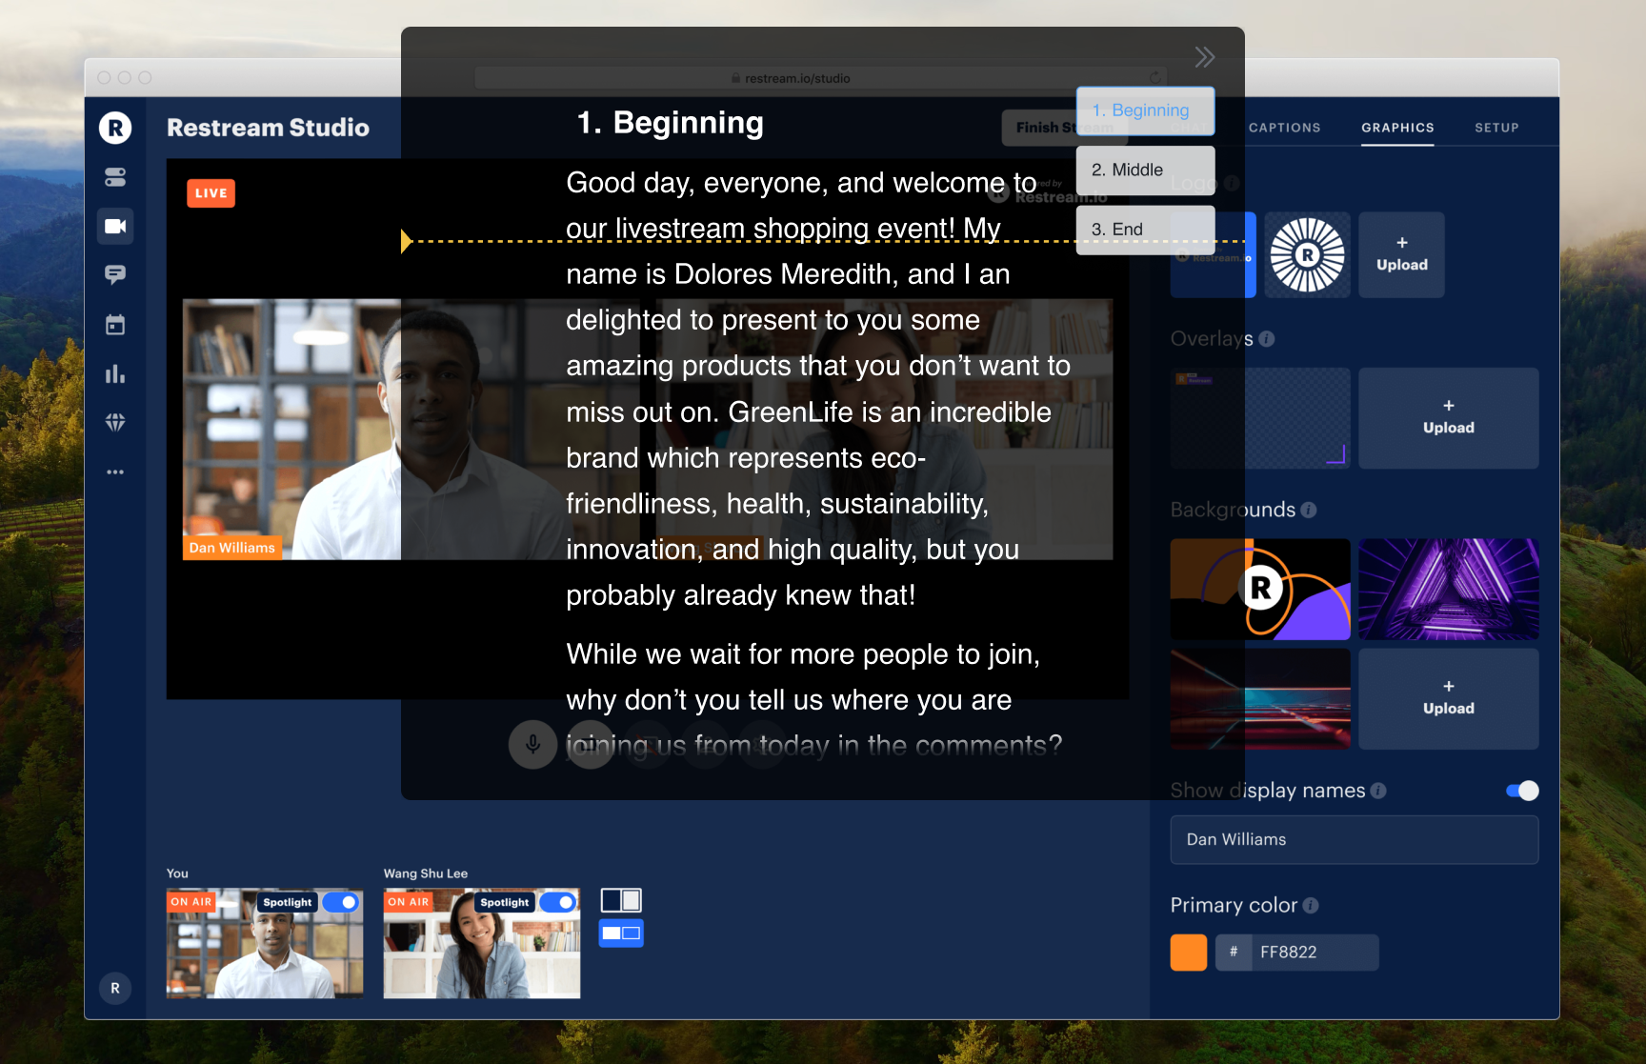The image size is (1646, 1064).
Task: Collapse the teleprompter with the double-chevron icon
Action: (1205, 57)
